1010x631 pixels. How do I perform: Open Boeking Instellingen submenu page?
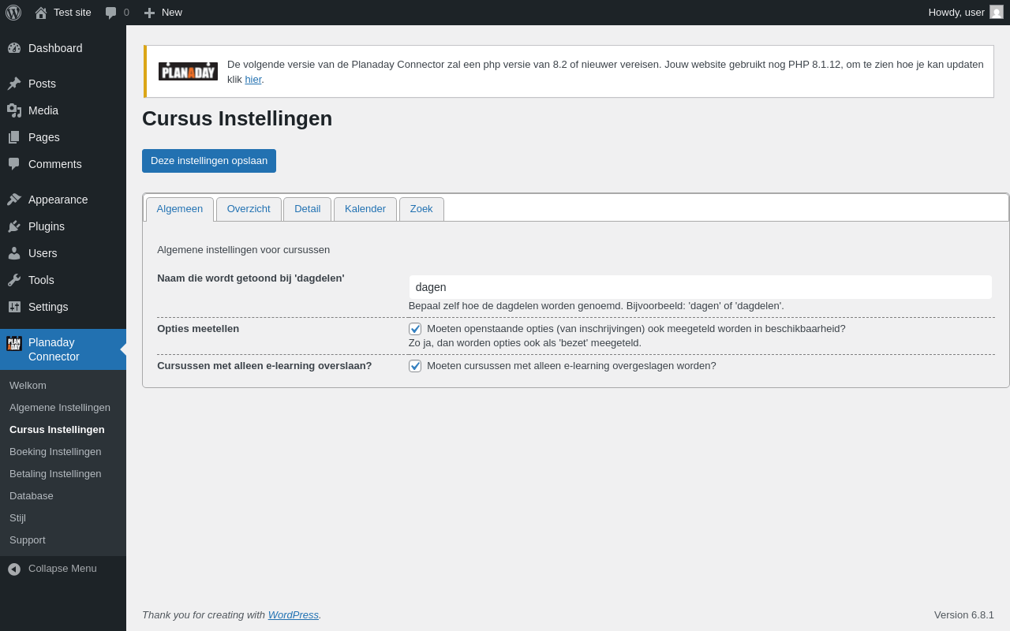55,452
